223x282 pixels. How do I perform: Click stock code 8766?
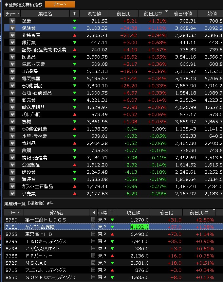[11, 234]
